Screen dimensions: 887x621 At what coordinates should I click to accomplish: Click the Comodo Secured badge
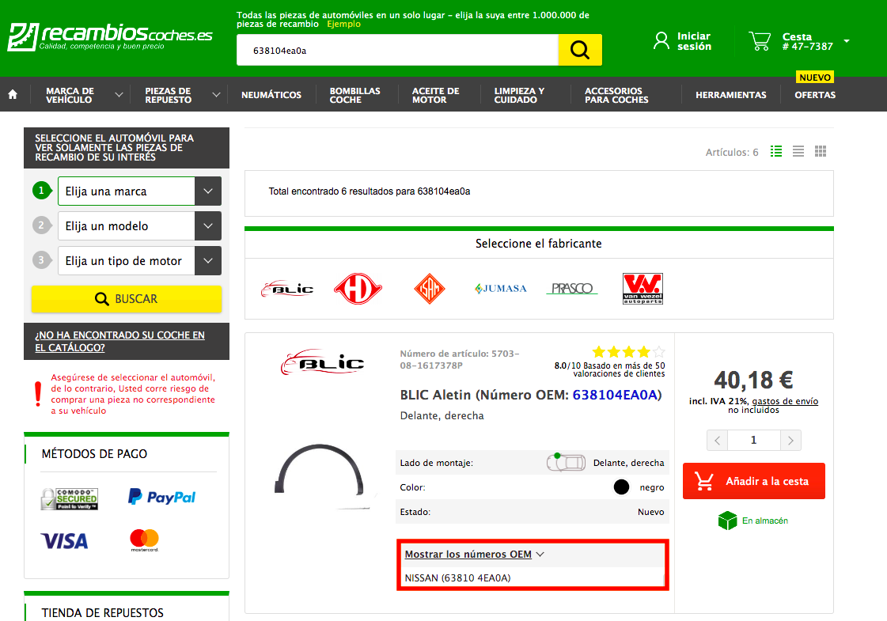pyautogui.click(x=69, y=499)
